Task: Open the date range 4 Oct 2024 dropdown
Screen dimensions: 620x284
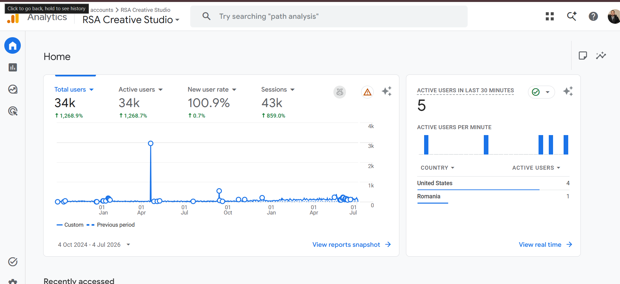Action: [94, 244]
